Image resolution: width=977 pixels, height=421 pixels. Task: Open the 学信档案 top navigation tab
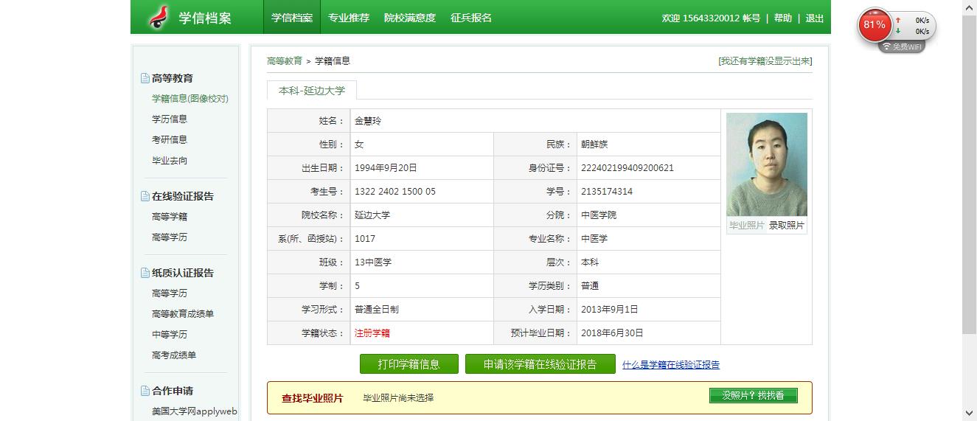coord(292,18)
